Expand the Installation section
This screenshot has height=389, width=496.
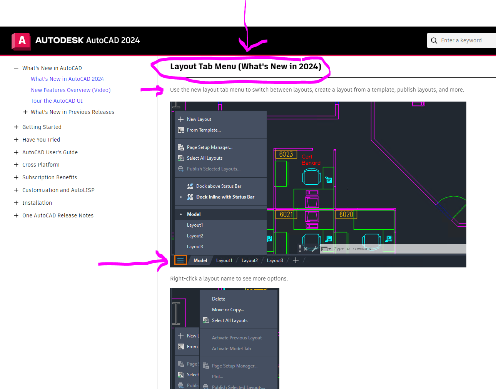16,203
